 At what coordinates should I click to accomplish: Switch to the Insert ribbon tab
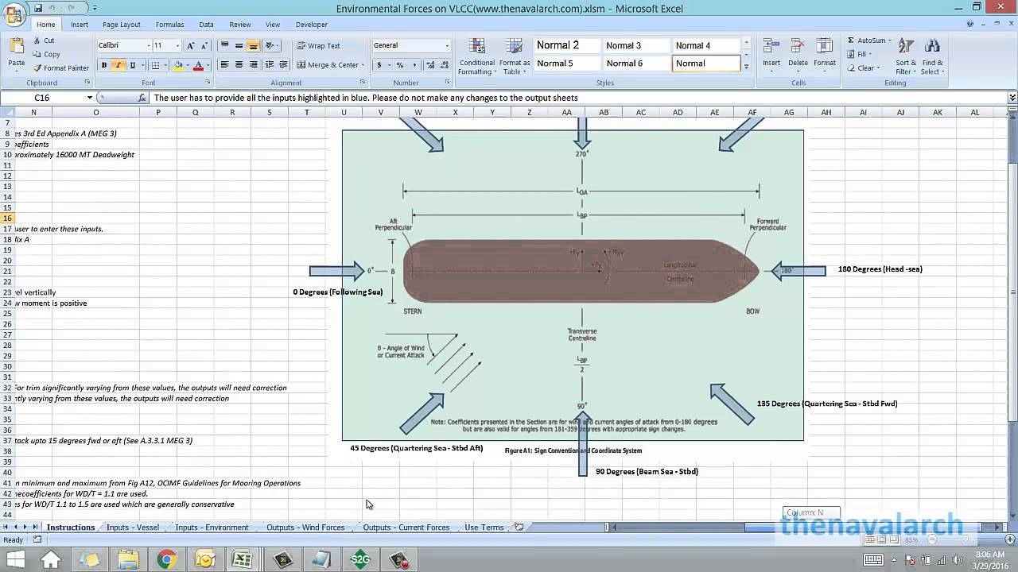point(80,25)
